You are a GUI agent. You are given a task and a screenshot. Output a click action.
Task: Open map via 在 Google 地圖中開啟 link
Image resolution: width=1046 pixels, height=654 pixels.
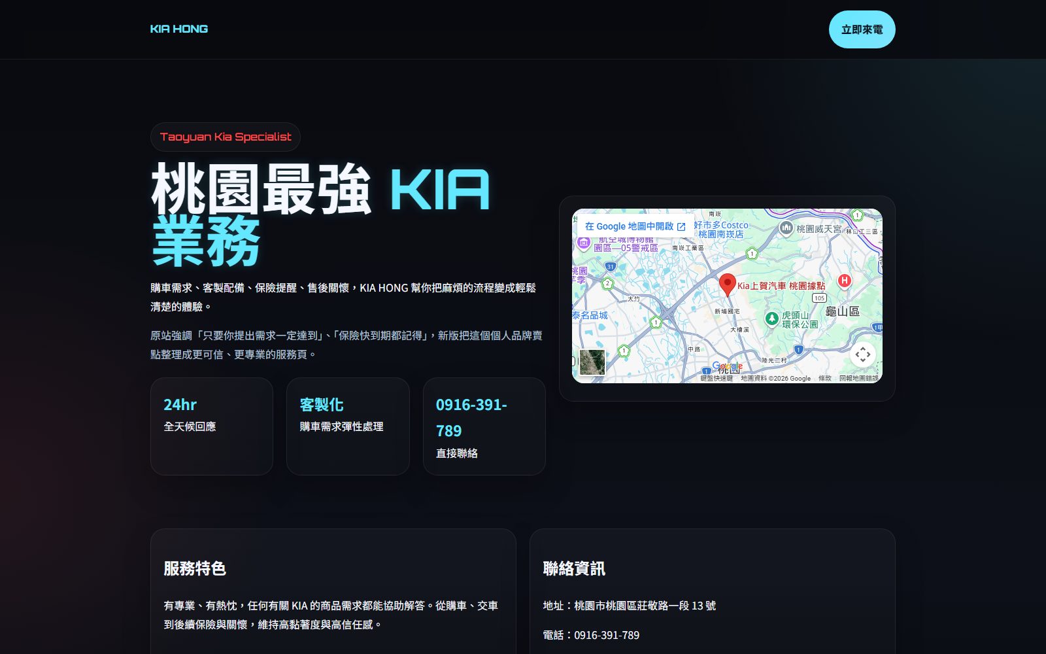click(x=635, y=226)
